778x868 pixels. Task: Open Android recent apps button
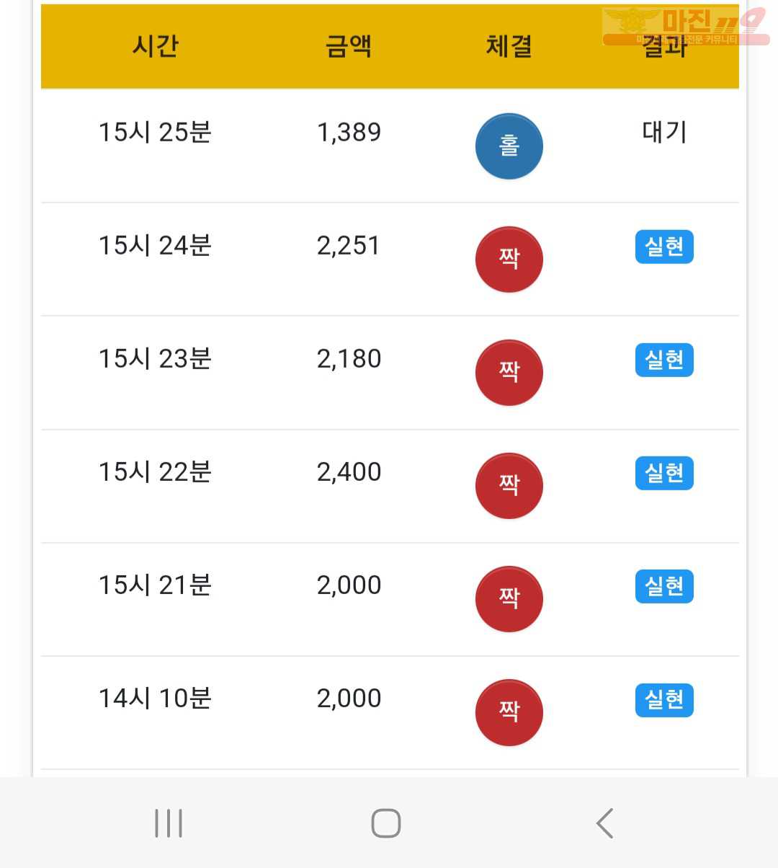click(x=169, y=823)
